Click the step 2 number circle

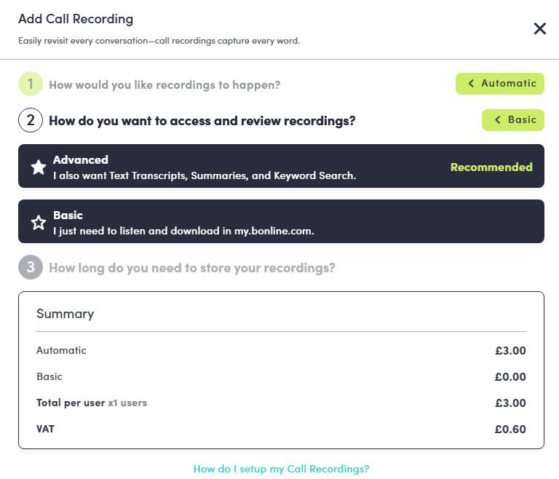click(x=31, y=120)
